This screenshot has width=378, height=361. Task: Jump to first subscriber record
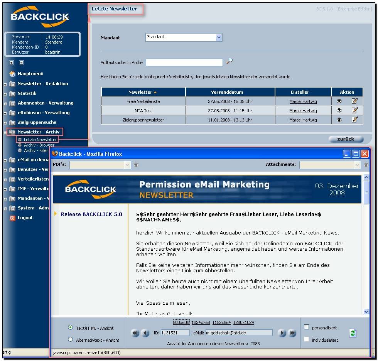coord(135,333)
